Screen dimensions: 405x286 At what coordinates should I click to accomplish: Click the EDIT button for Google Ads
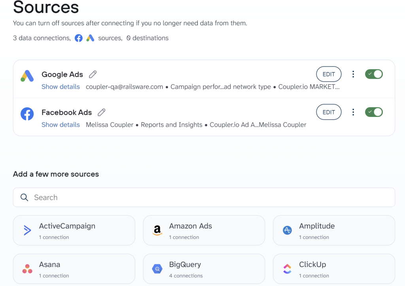click(x=329, y=74)
